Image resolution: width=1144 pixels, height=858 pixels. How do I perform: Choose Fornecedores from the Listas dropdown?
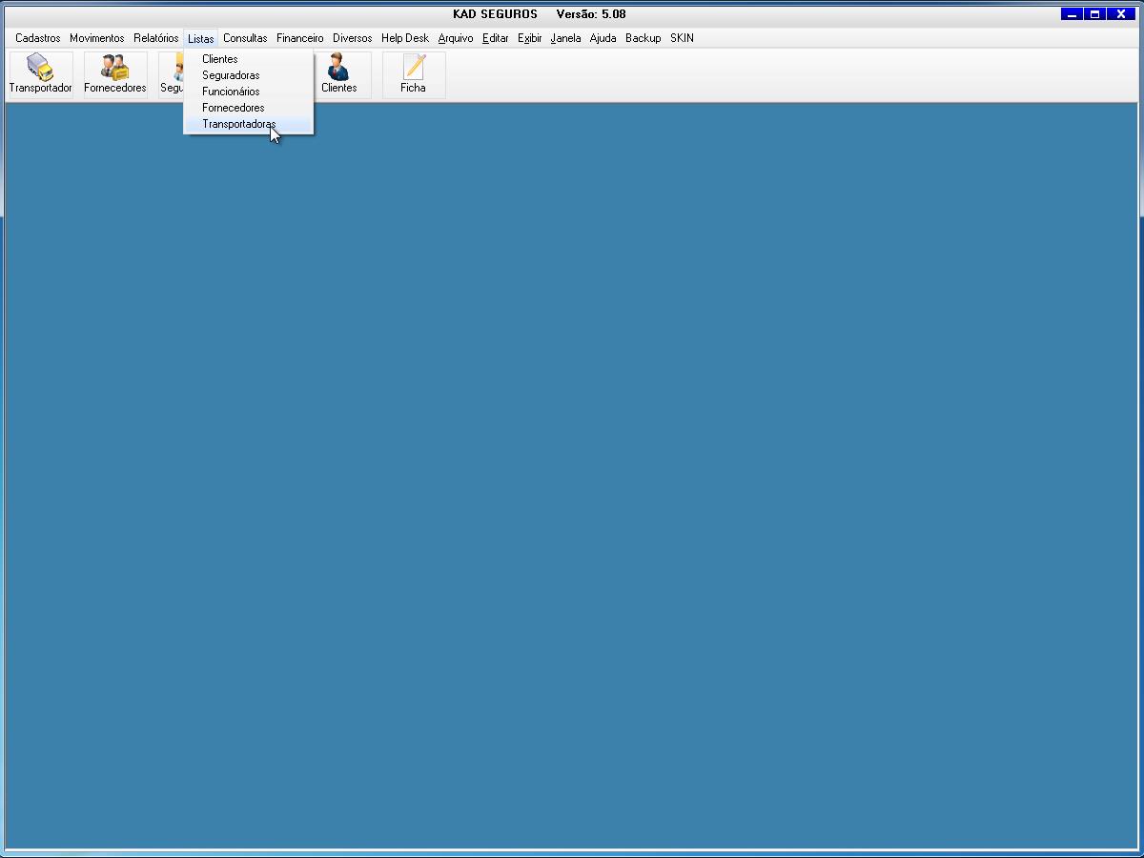coord(233,108)
